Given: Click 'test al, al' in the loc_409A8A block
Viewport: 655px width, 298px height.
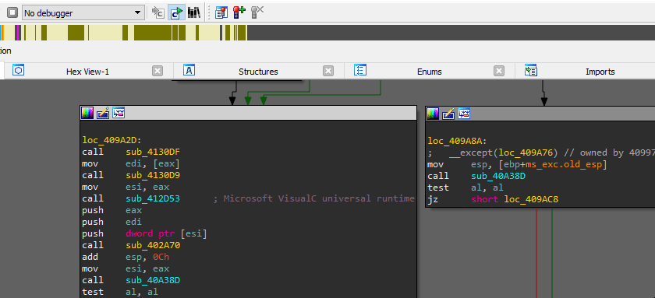Looking at the screenshot, I should (x=466, y=188).
